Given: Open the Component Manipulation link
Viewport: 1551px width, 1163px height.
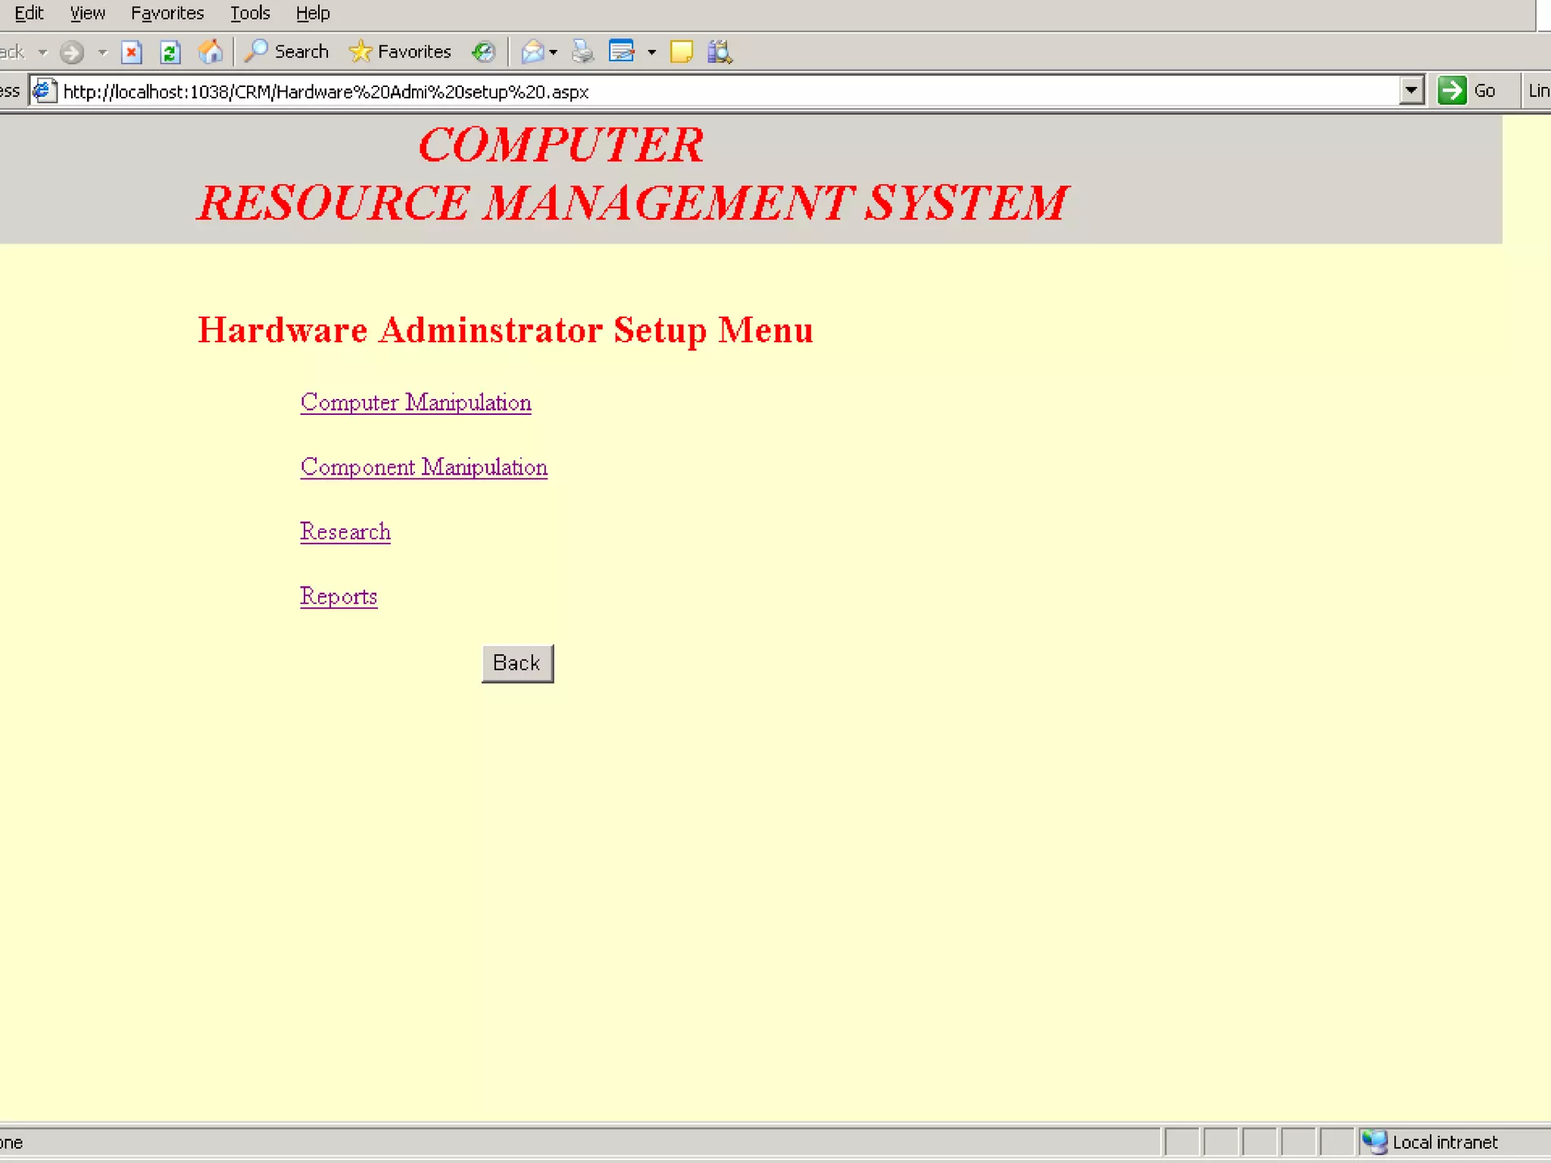Looking at the screenshot, I should click(x=423, y=467).
